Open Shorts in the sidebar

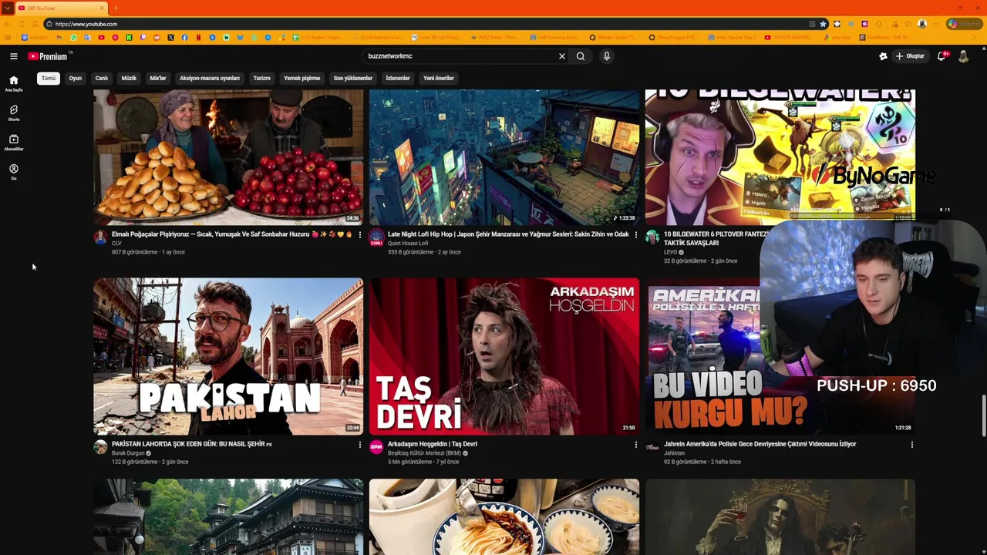click(13, 113)
